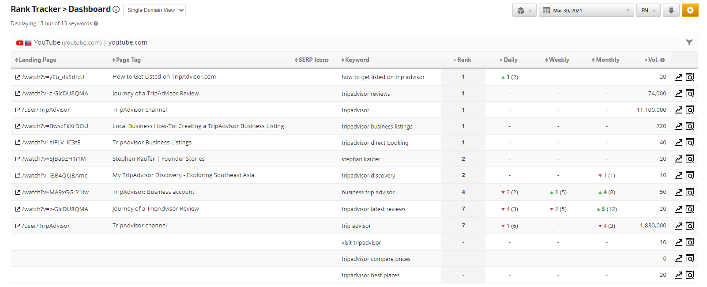The width and height of the screenshot is (707, 287).
Task: Click help icon next to keywords count
Action: [x=96, y=23]
